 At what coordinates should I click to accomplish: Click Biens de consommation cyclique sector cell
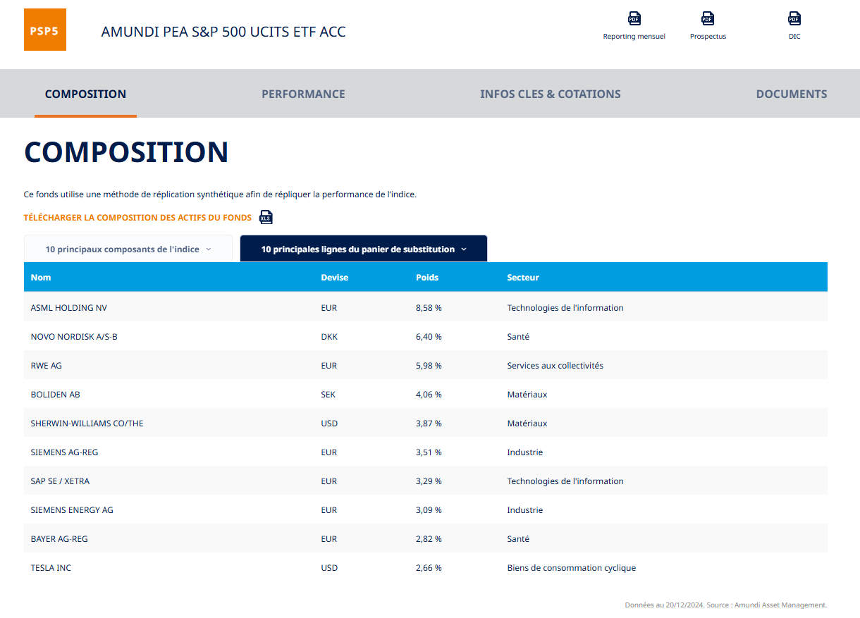(572, 568)
